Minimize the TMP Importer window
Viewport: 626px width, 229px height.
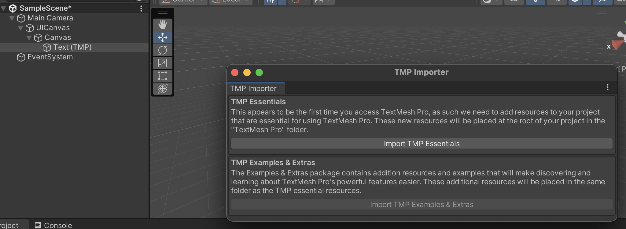pos(247,72)
